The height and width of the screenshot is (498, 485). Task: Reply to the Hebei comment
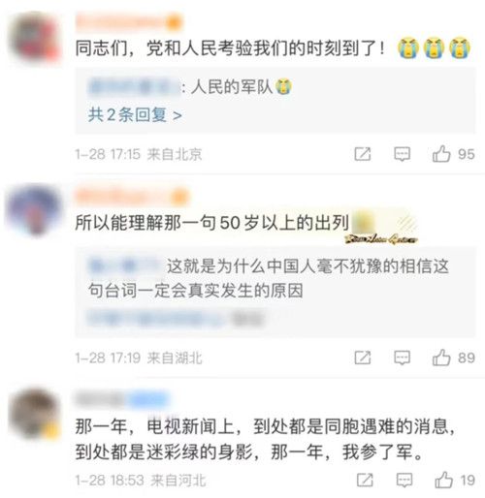pos(404,480)
